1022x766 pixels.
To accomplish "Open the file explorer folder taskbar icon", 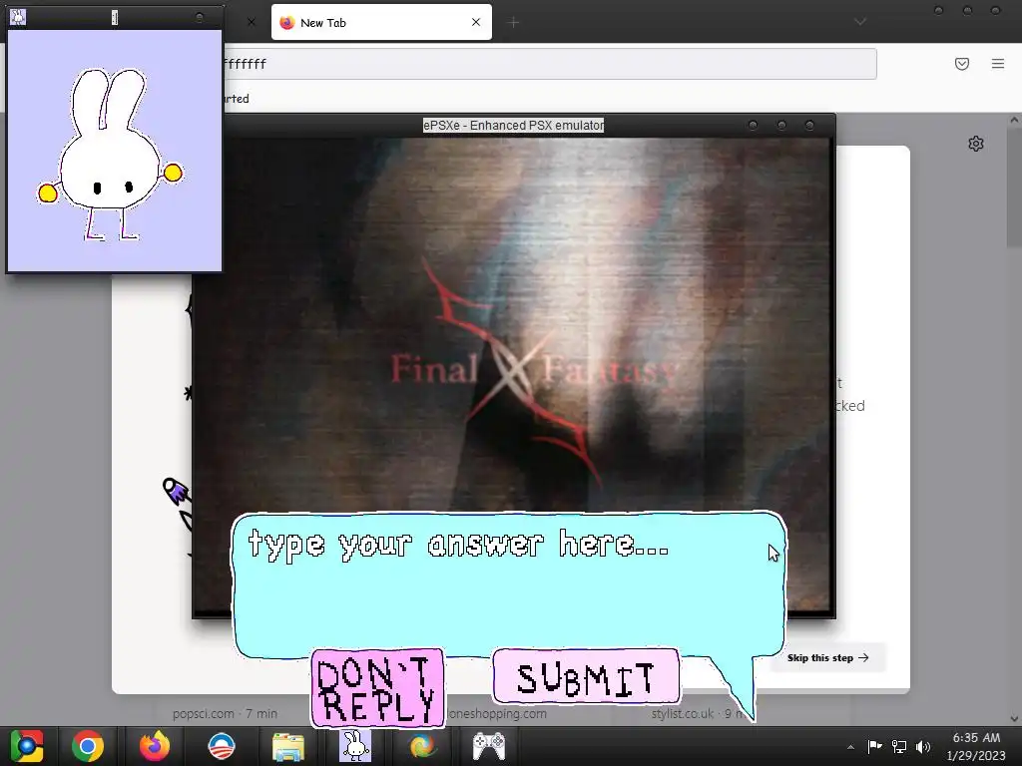I will click(288, 746).
